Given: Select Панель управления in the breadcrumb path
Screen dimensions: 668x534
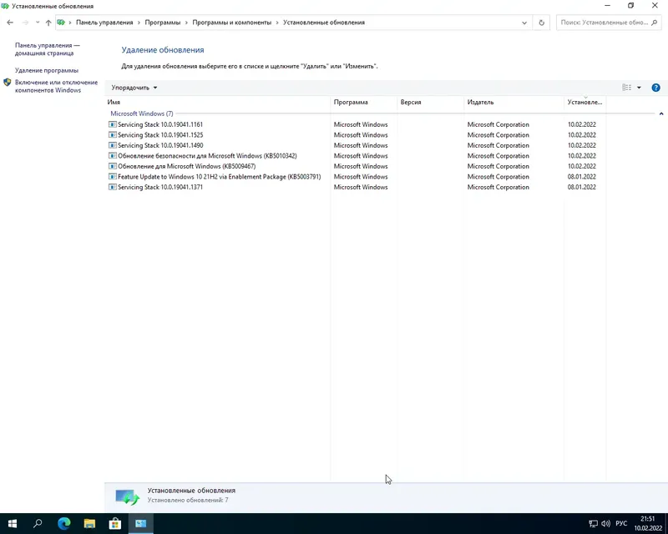Looking at the screenshot, I should pos(104,23).
